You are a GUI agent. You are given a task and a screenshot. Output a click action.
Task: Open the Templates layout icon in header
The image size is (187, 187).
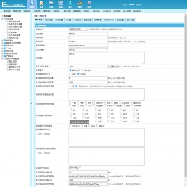pos(60,4)
